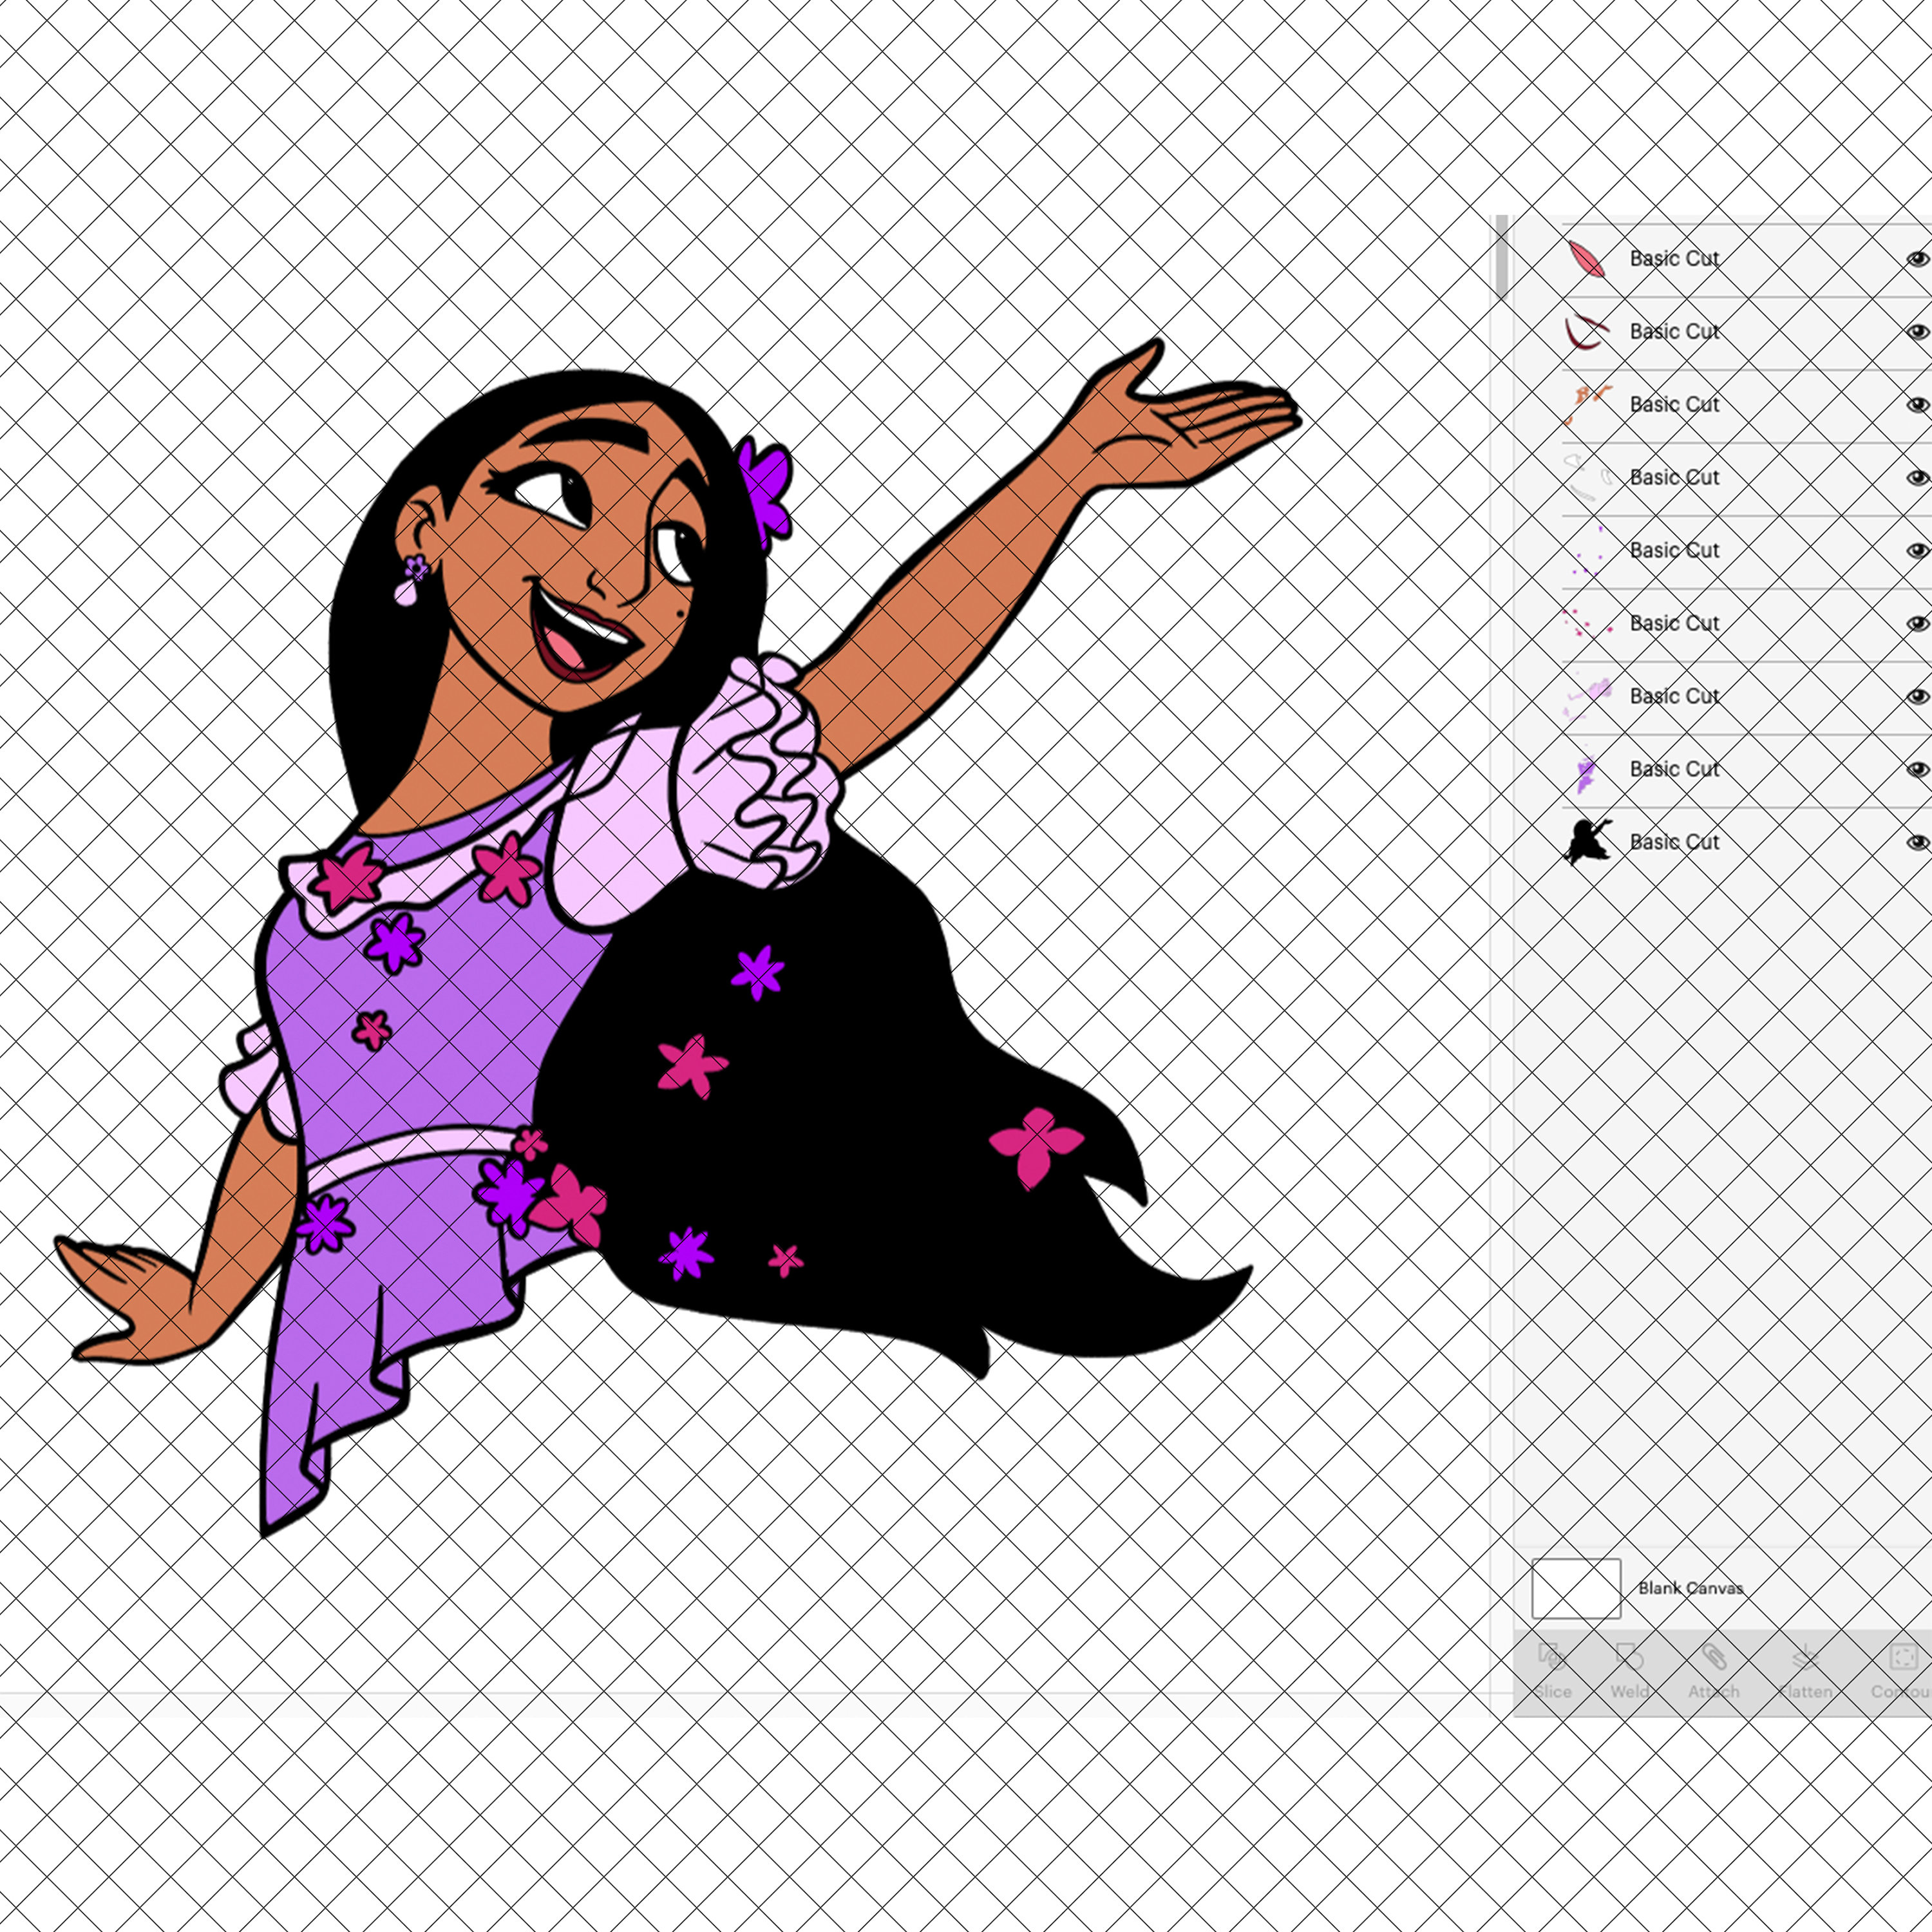Click the Blank Canvas label
The width and height of the screenshot is (1932, 1932).
click(1692, 1588)
